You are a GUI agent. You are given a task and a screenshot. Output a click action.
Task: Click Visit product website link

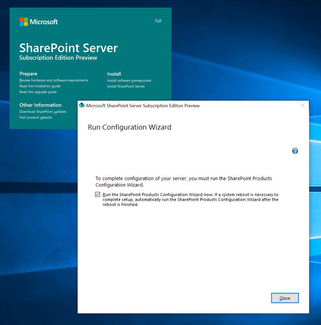click(36, 117)
